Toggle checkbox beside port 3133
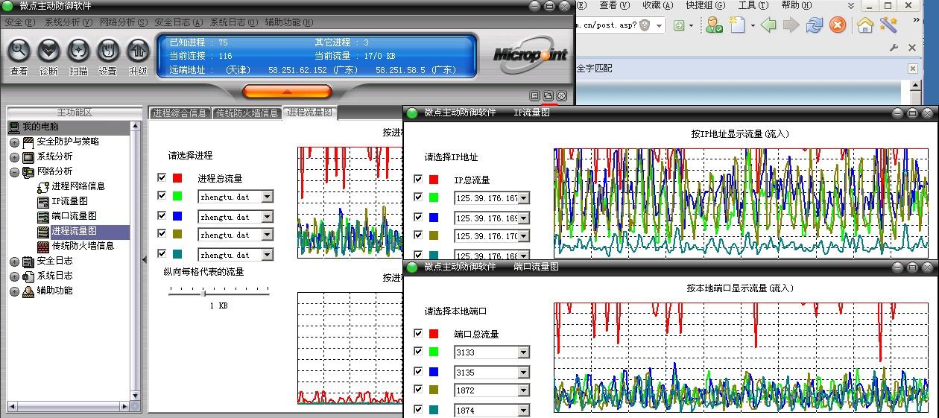Viewport: 939px width, 418px height. (418, 352)
